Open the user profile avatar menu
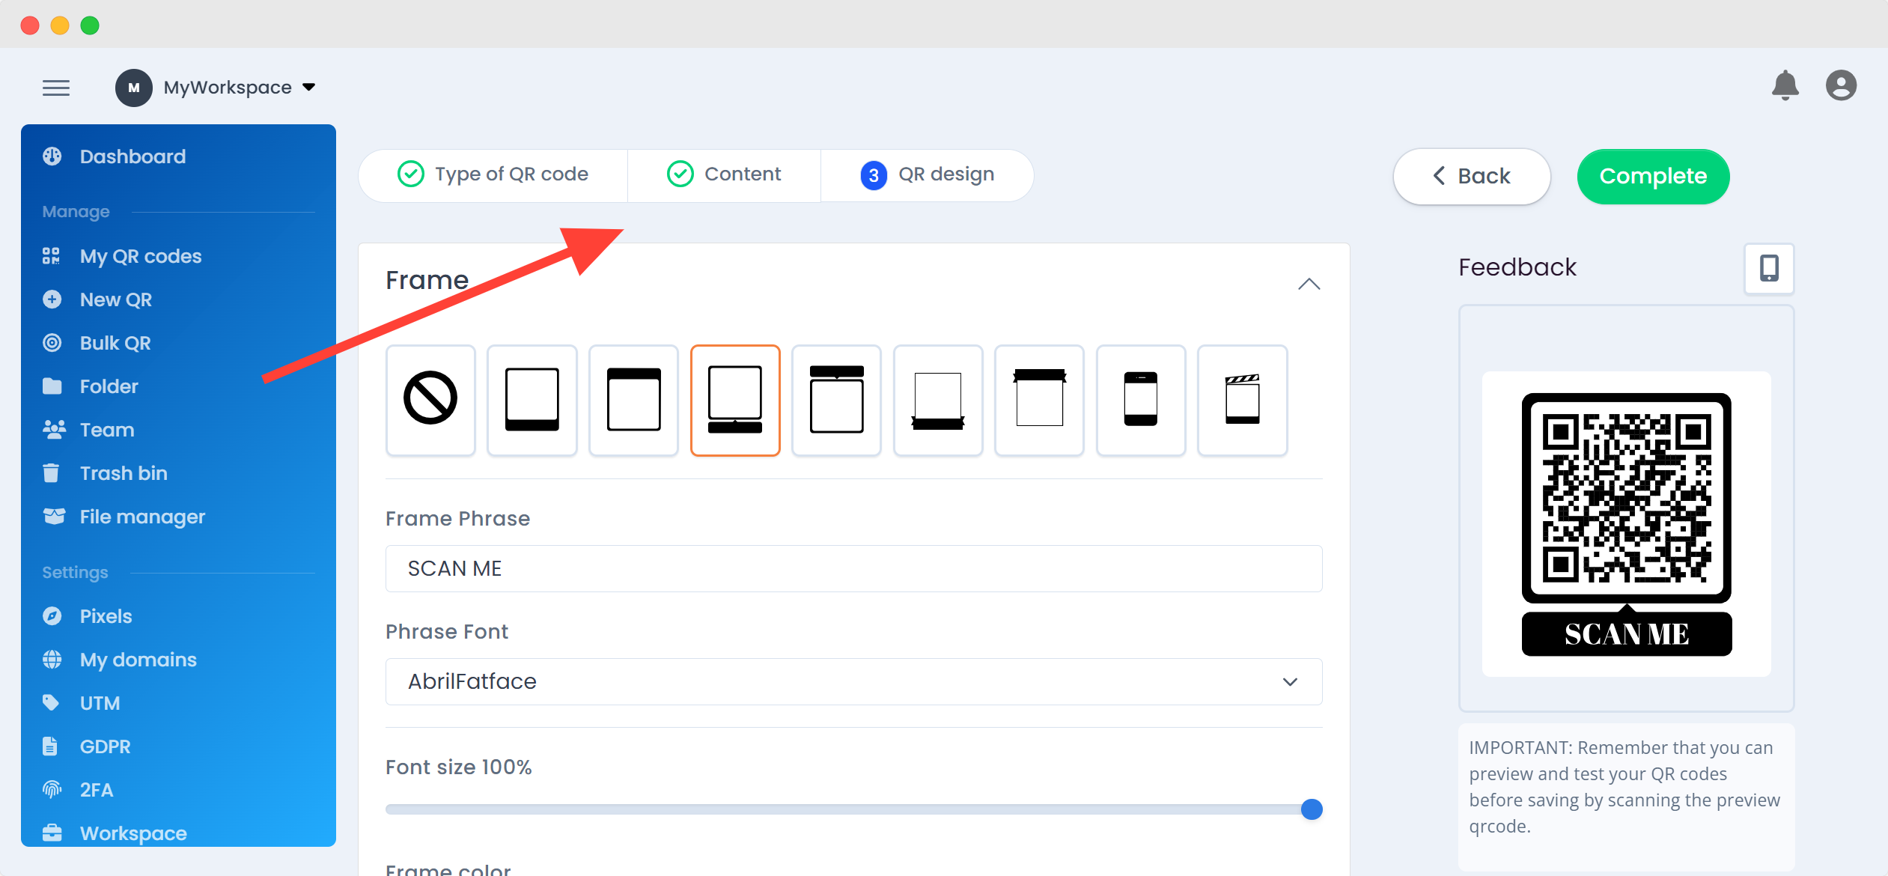This screenshot has width=1888, height=876. tap(1841, 85)
